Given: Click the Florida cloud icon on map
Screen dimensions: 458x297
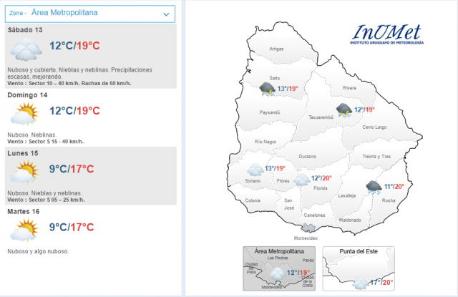Looking at the screenshot, I should point(302,180).
